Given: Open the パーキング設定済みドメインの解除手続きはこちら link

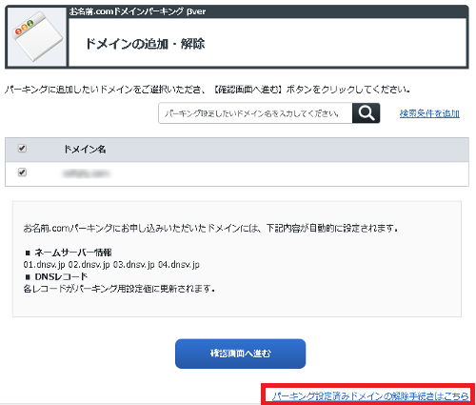Looking at the screenshot, I should point(370,396).
